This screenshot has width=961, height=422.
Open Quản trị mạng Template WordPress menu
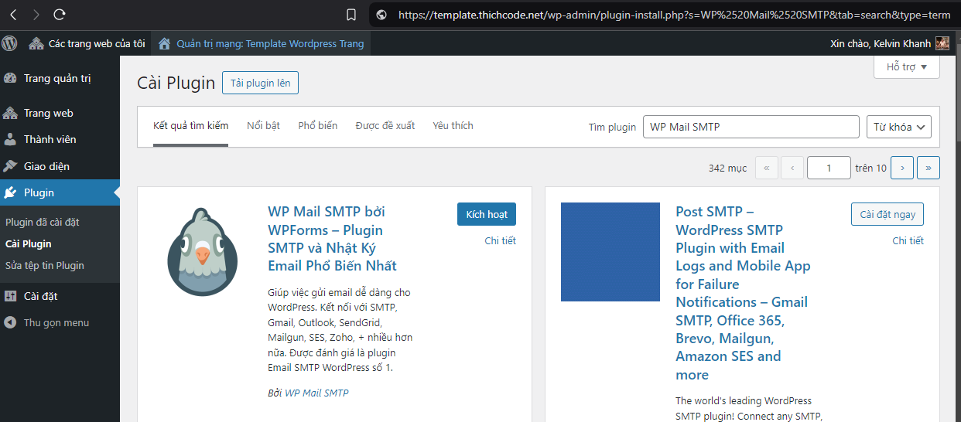pos(261,44)
